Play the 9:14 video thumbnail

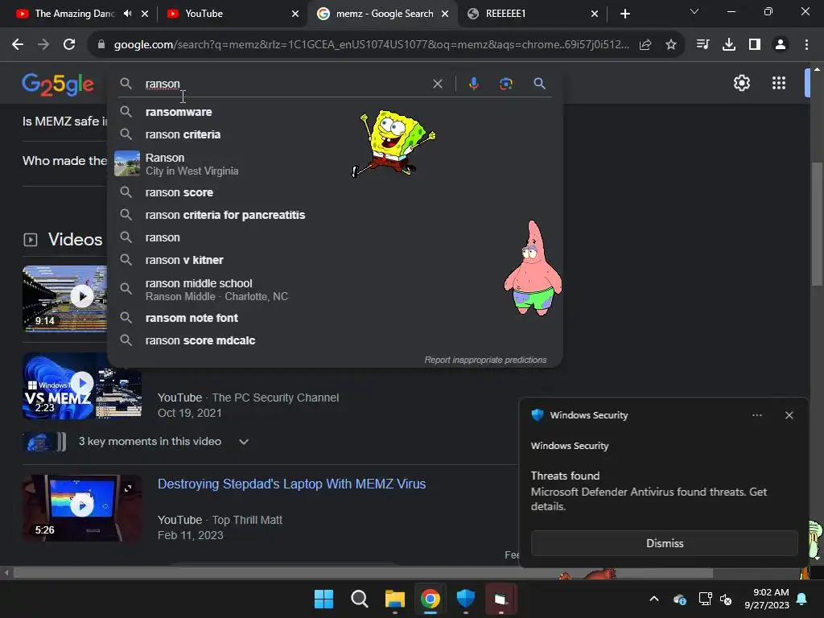pyautogui.click(x=82, y=297)
